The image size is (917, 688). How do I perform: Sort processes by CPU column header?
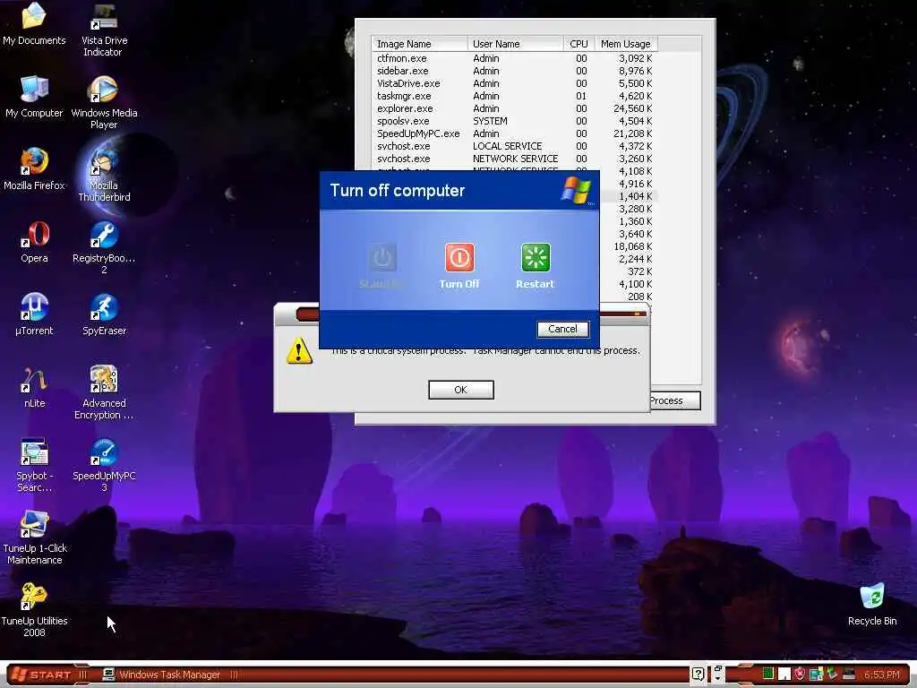579,44
